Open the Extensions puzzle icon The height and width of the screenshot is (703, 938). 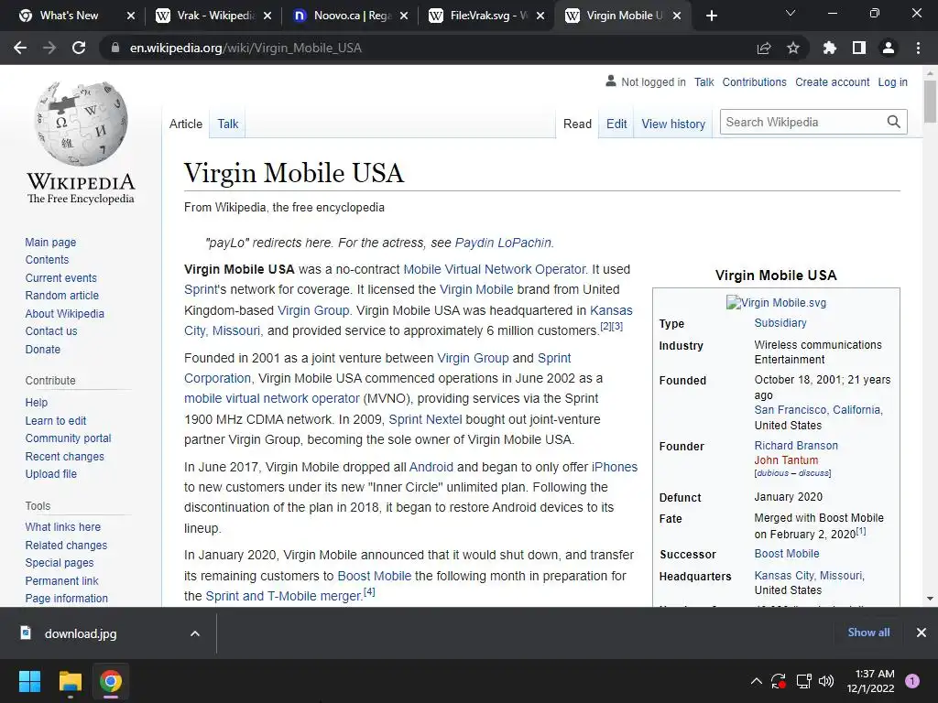[x=830, y=48]
